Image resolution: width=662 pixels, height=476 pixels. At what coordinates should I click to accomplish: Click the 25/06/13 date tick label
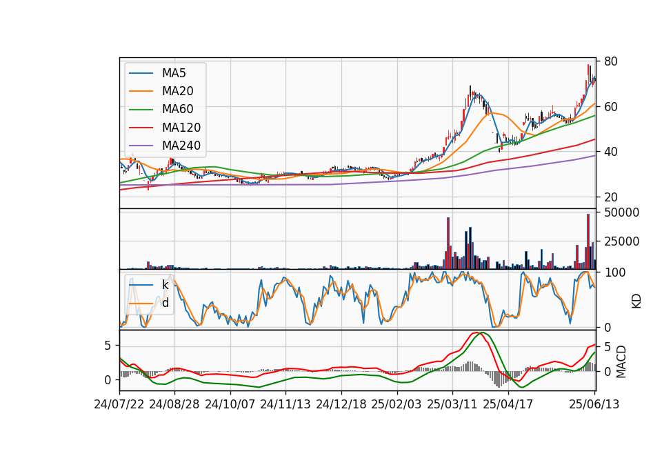[x=594, y=404]
